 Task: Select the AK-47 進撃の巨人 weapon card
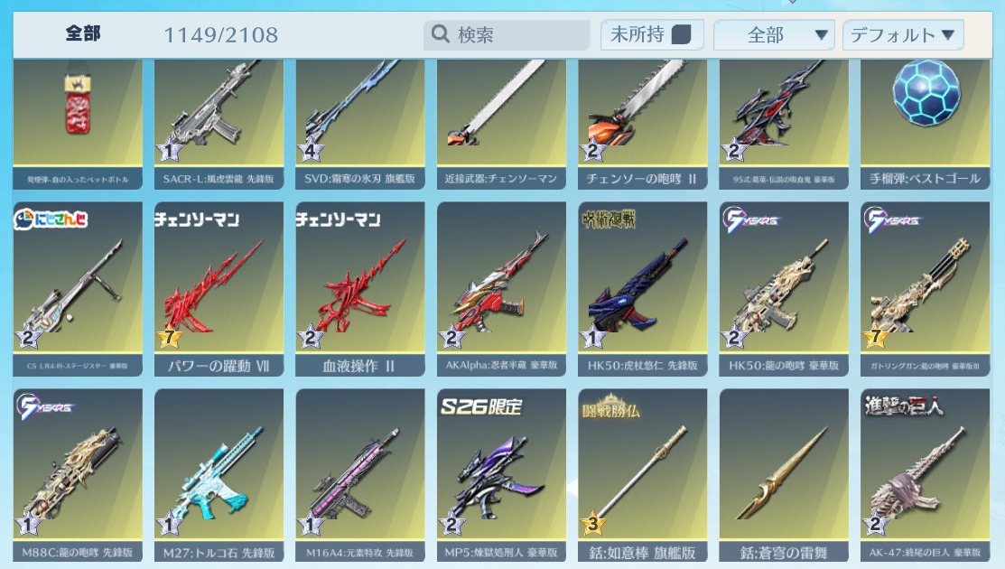coord(925,475)
